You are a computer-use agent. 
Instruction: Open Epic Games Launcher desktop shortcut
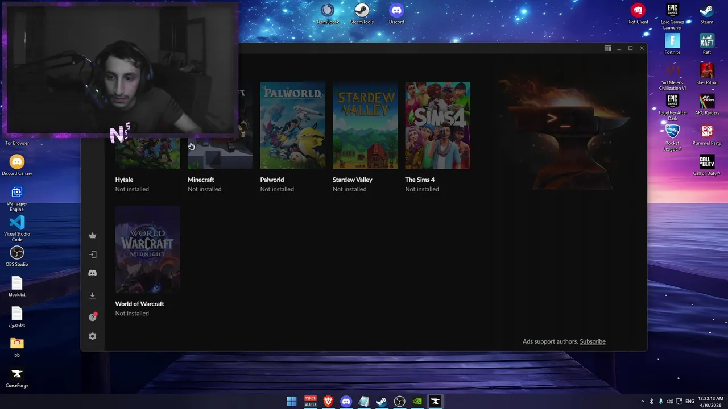tap(672, 16)
